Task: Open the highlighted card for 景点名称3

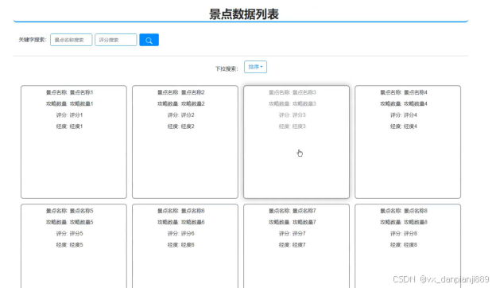Action: [x=296, y=142]
